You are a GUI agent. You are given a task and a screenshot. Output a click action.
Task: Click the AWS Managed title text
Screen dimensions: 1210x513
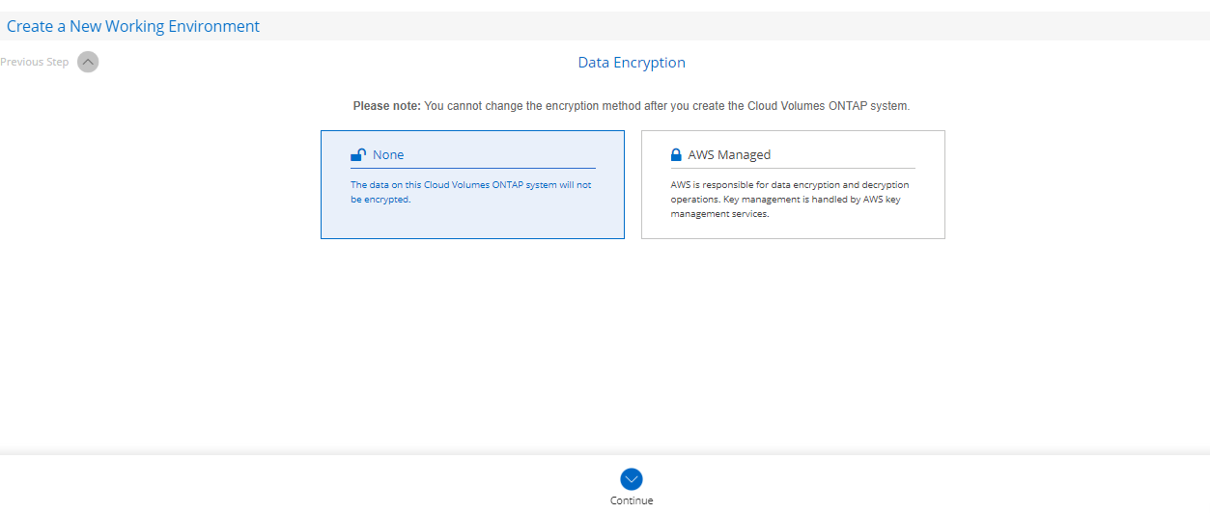pos(729,154)
